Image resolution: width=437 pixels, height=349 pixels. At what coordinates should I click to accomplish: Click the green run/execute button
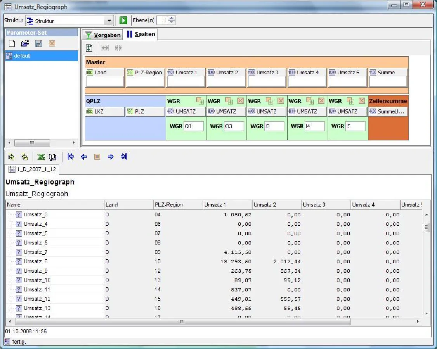click(x=123, y=21)
